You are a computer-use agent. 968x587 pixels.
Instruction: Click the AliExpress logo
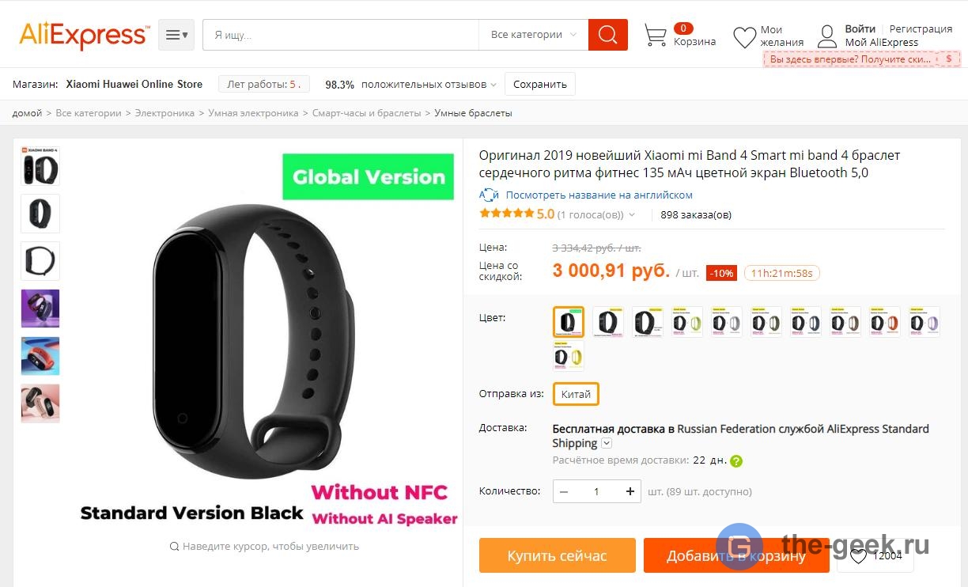(x=84, y=35)
